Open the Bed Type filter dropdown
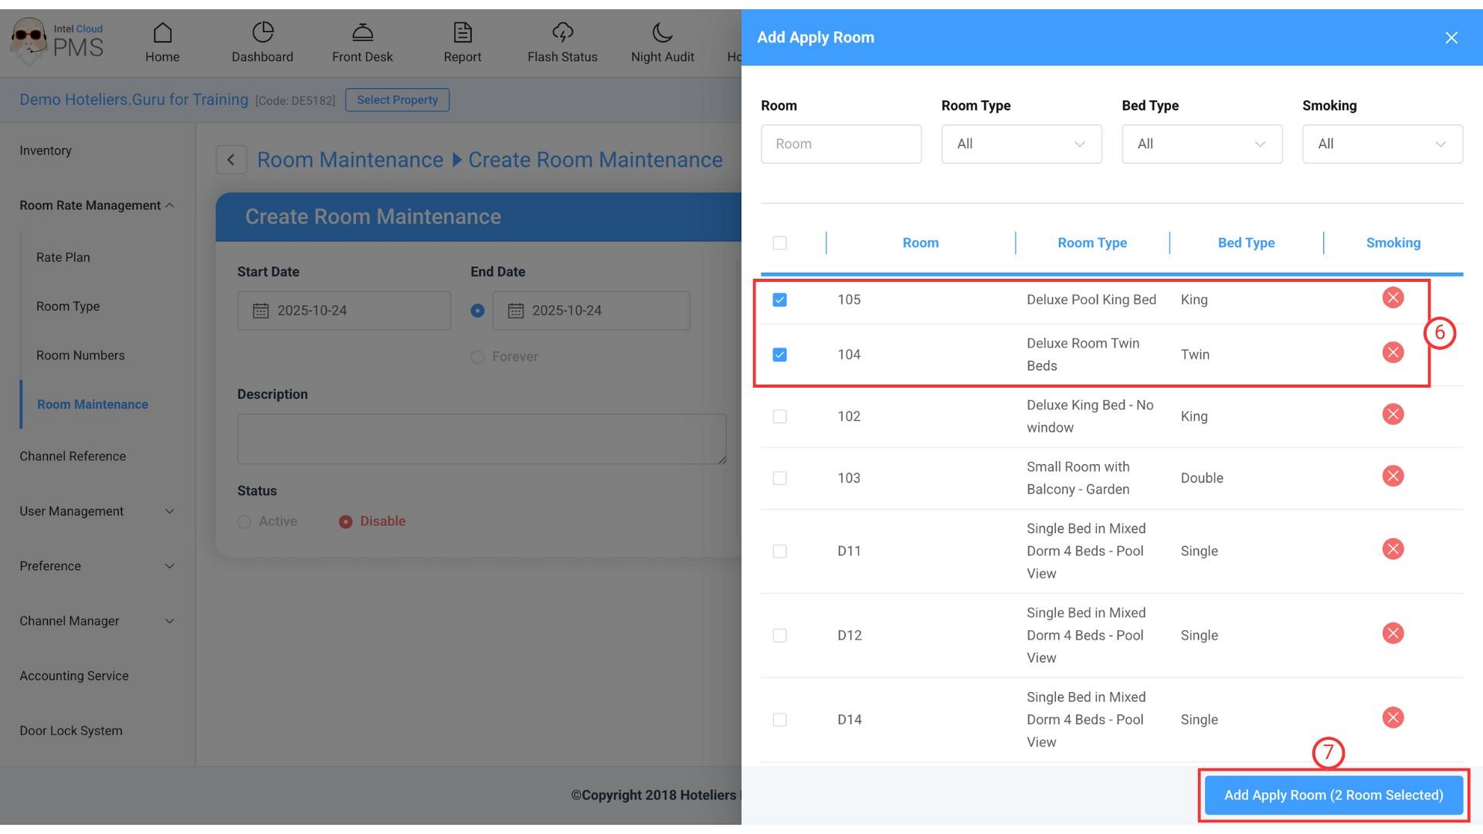The image size is (1483, 834). (x=1201, y=144)
